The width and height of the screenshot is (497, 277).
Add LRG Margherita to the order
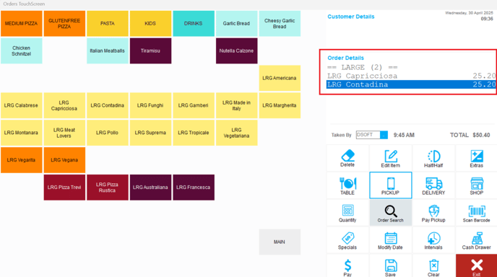click(280, 105)
